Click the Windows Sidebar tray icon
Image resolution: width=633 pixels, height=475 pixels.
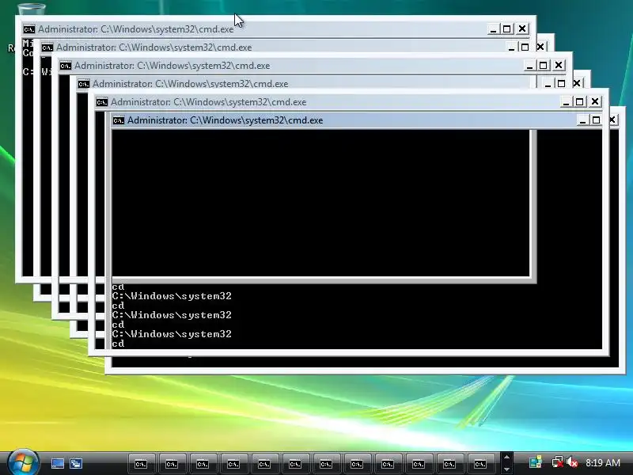point(536,462)
